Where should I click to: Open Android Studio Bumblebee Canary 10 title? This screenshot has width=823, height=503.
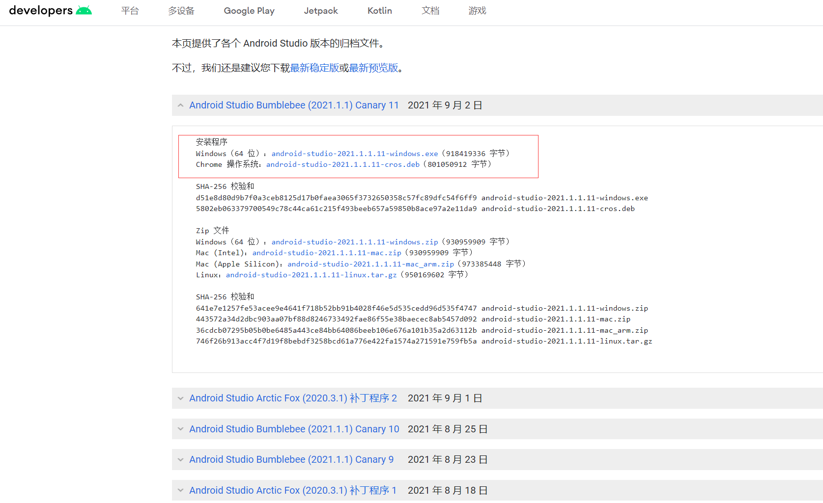click(x=294, y=429)
